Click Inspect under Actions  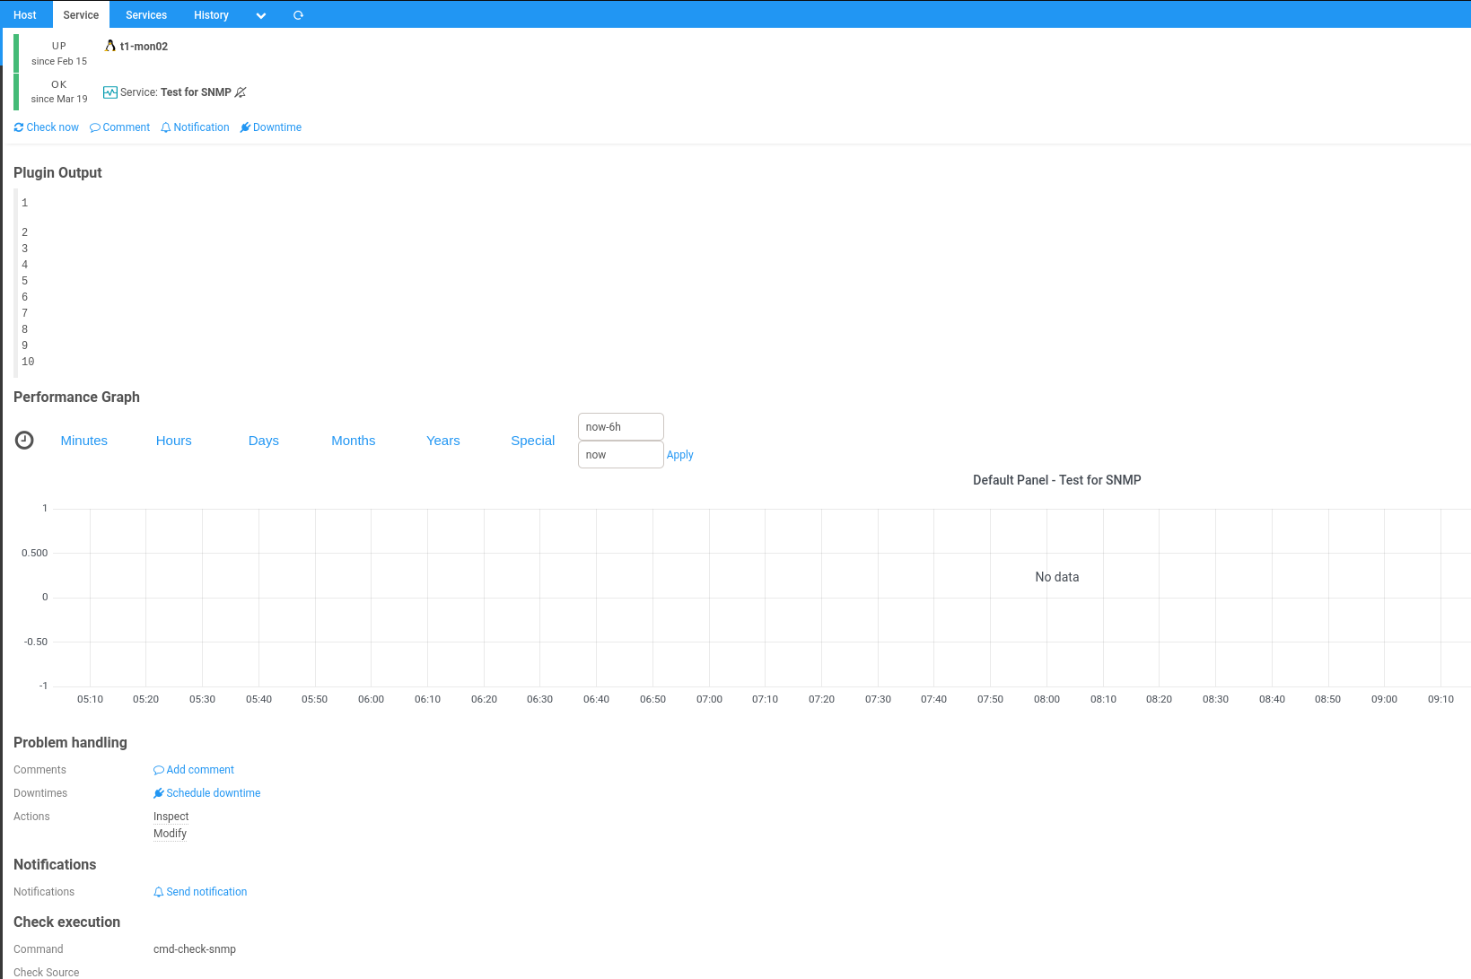[x=171, y=817]
